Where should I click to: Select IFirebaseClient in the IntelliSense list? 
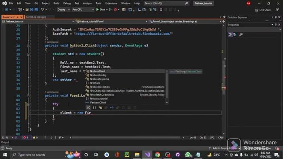coord(126,102)
